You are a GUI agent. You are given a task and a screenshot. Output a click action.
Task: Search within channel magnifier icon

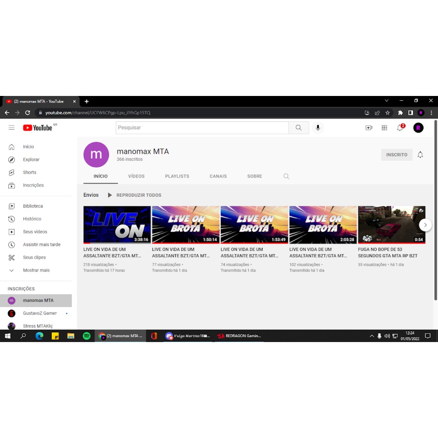pos(286,176)
